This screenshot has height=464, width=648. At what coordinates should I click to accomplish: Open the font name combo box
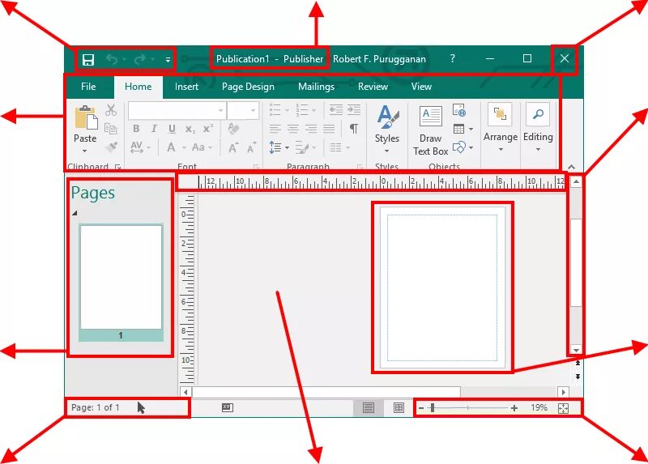177,111
